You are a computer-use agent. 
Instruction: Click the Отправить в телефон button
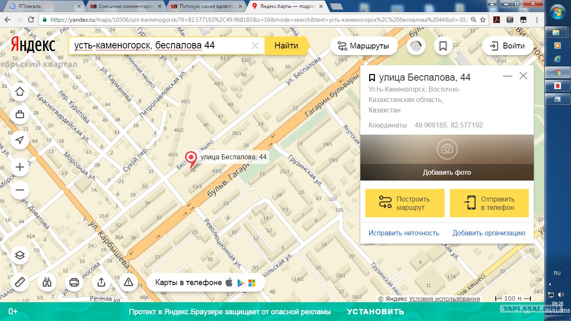pos(489,203)
